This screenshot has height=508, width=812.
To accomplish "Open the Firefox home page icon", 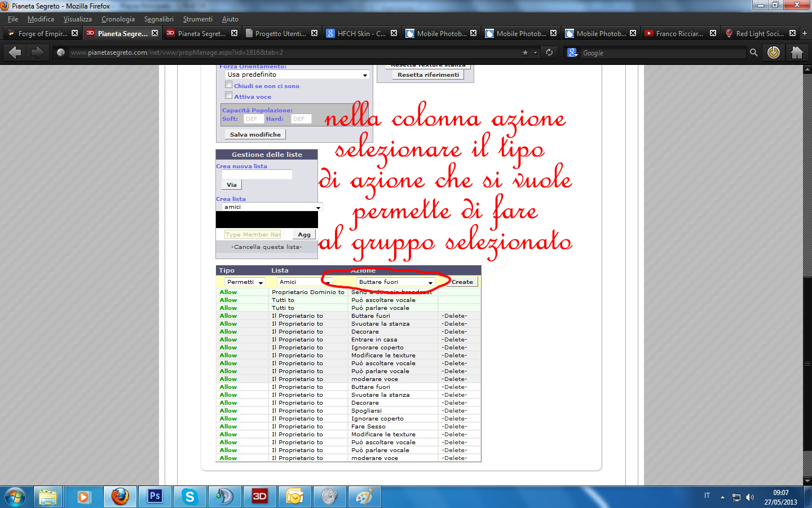I will pos(797,52).
